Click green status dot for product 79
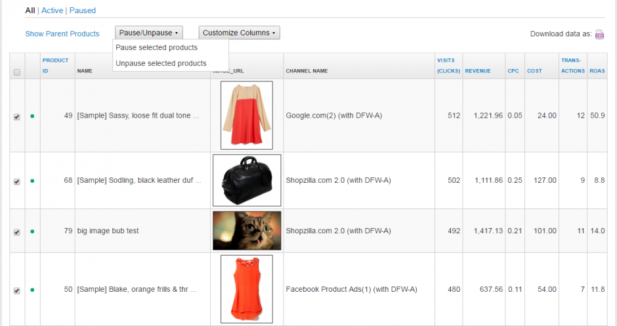Viewport: 617px width, 326px height. point(32,231)
